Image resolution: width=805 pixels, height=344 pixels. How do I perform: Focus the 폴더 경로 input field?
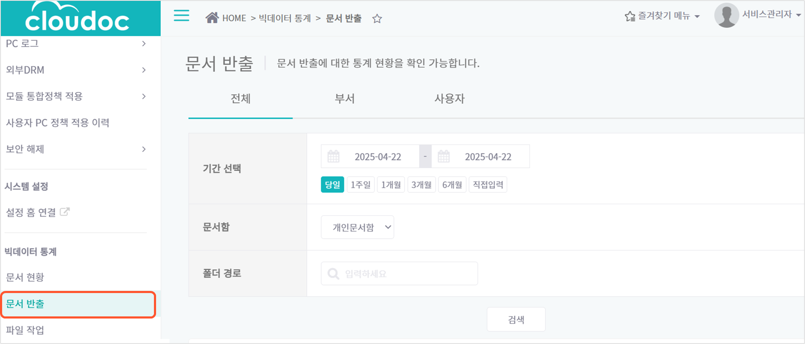[399, 274]
